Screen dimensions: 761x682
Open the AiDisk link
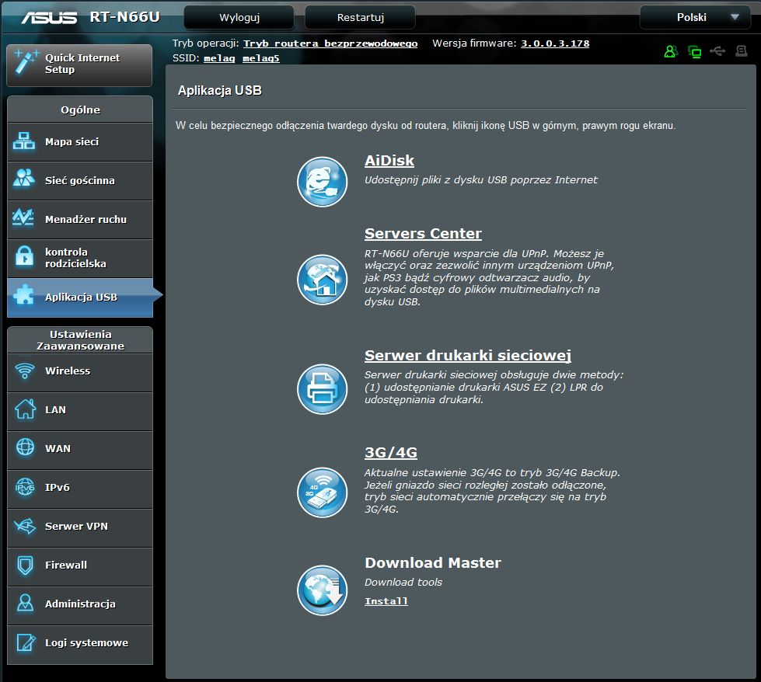pos(389,161)
